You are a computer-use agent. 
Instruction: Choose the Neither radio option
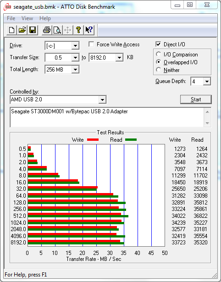pos(159,70)
